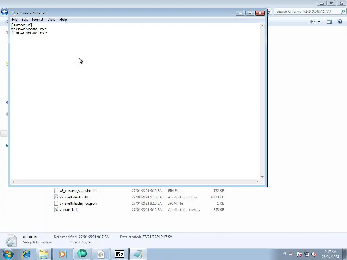Click the Notepad vertical scrollbar down arrow
The height and width of the screenshot is (260, 347).
click(262, 177)
